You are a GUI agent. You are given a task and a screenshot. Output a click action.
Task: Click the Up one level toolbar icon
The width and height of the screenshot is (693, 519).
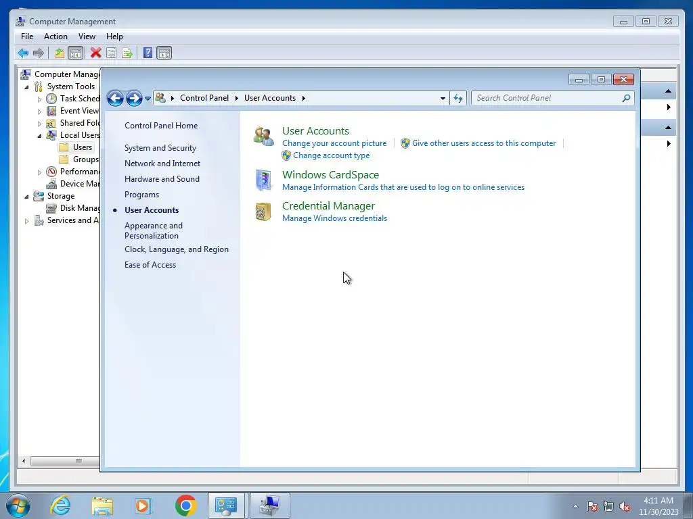[60, 53]
